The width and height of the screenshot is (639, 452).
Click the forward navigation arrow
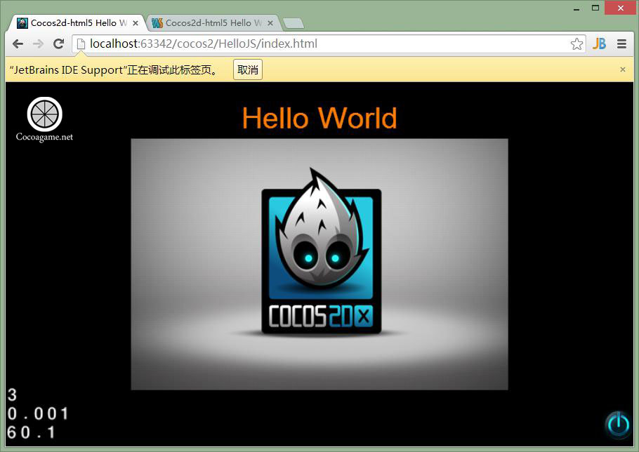tap(38, 44)
